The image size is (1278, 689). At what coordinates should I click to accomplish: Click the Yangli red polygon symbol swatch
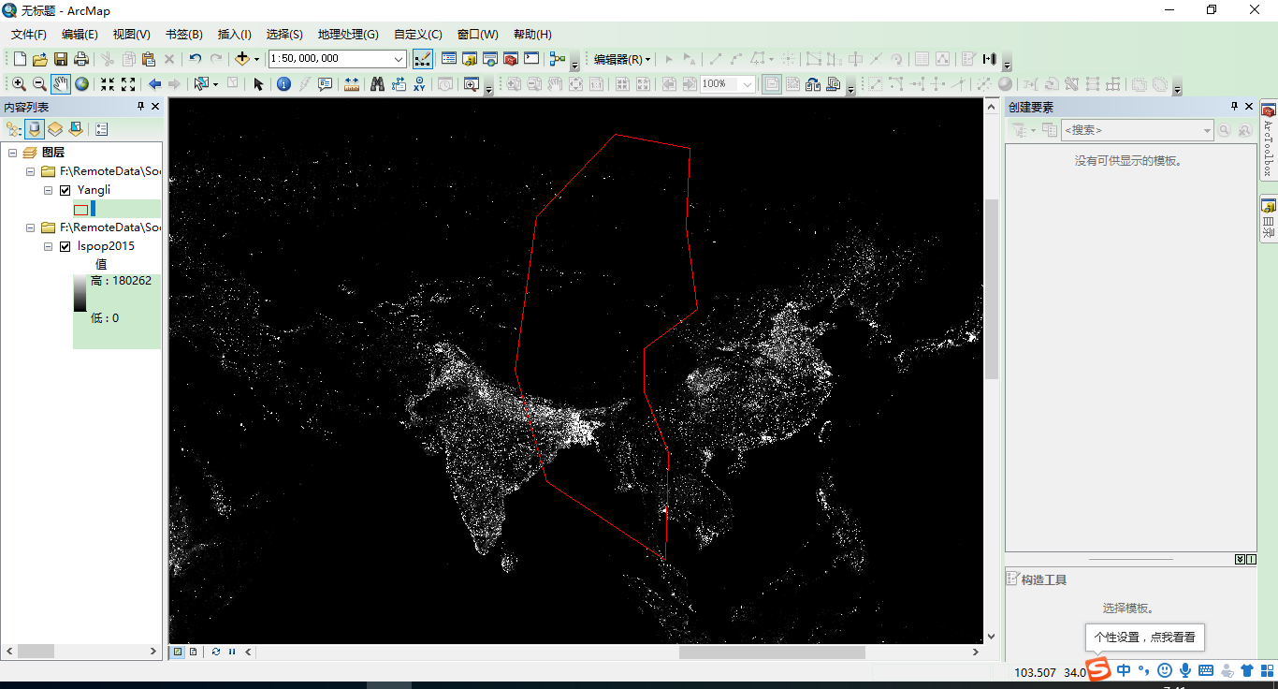[81, 210]
